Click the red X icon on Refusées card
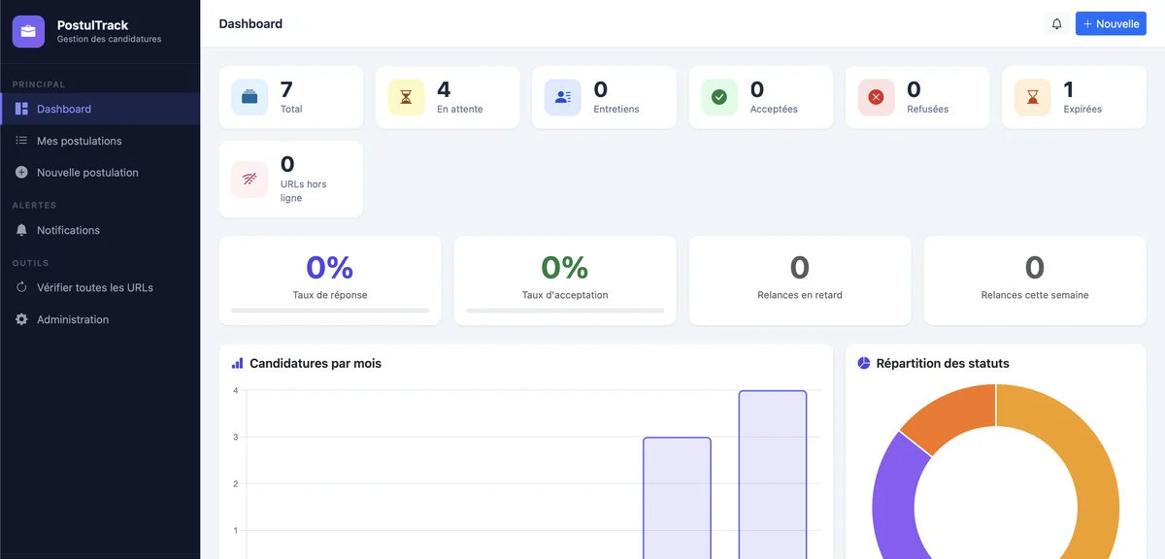 coord(876,97)
